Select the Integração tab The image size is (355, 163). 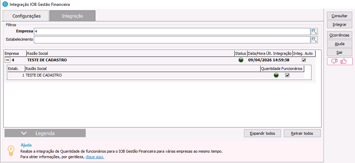[x=73, y=16]
